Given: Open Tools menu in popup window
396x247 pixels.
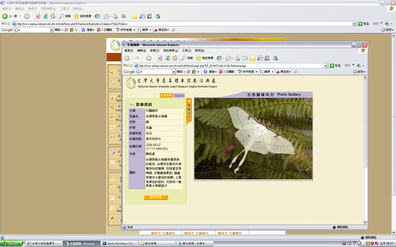Looking at the screenshot, I should [x=187, y=51].
